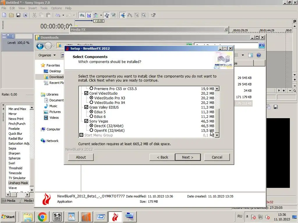Uncheck the Corel VideoStudio checkbox
The image size is (298, 223).
point(86,93)
